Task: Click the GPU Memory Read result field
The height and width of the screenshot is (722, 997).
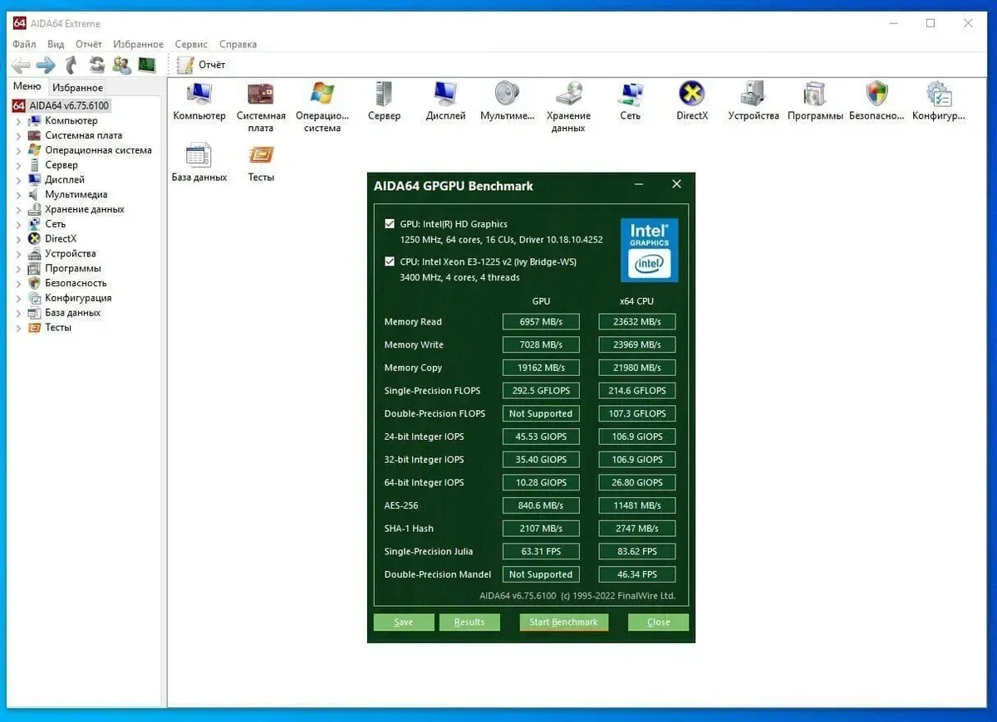Action: coord(541,322)
